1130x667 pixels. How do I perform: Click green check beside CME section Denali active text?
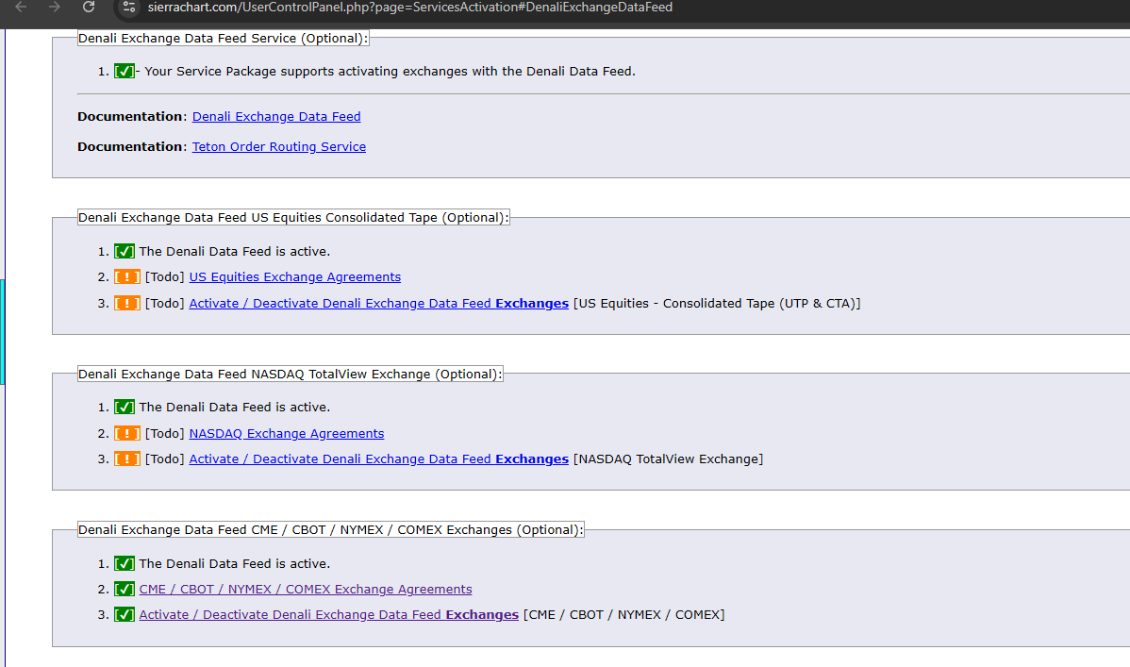(124, 564)
